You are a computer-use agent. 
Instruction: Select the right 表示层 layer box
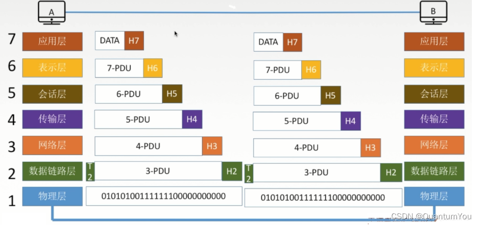(434, 68)
